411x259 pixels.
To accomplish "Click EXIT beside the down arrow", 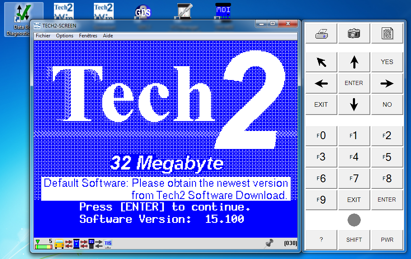I will pos(321,105).
